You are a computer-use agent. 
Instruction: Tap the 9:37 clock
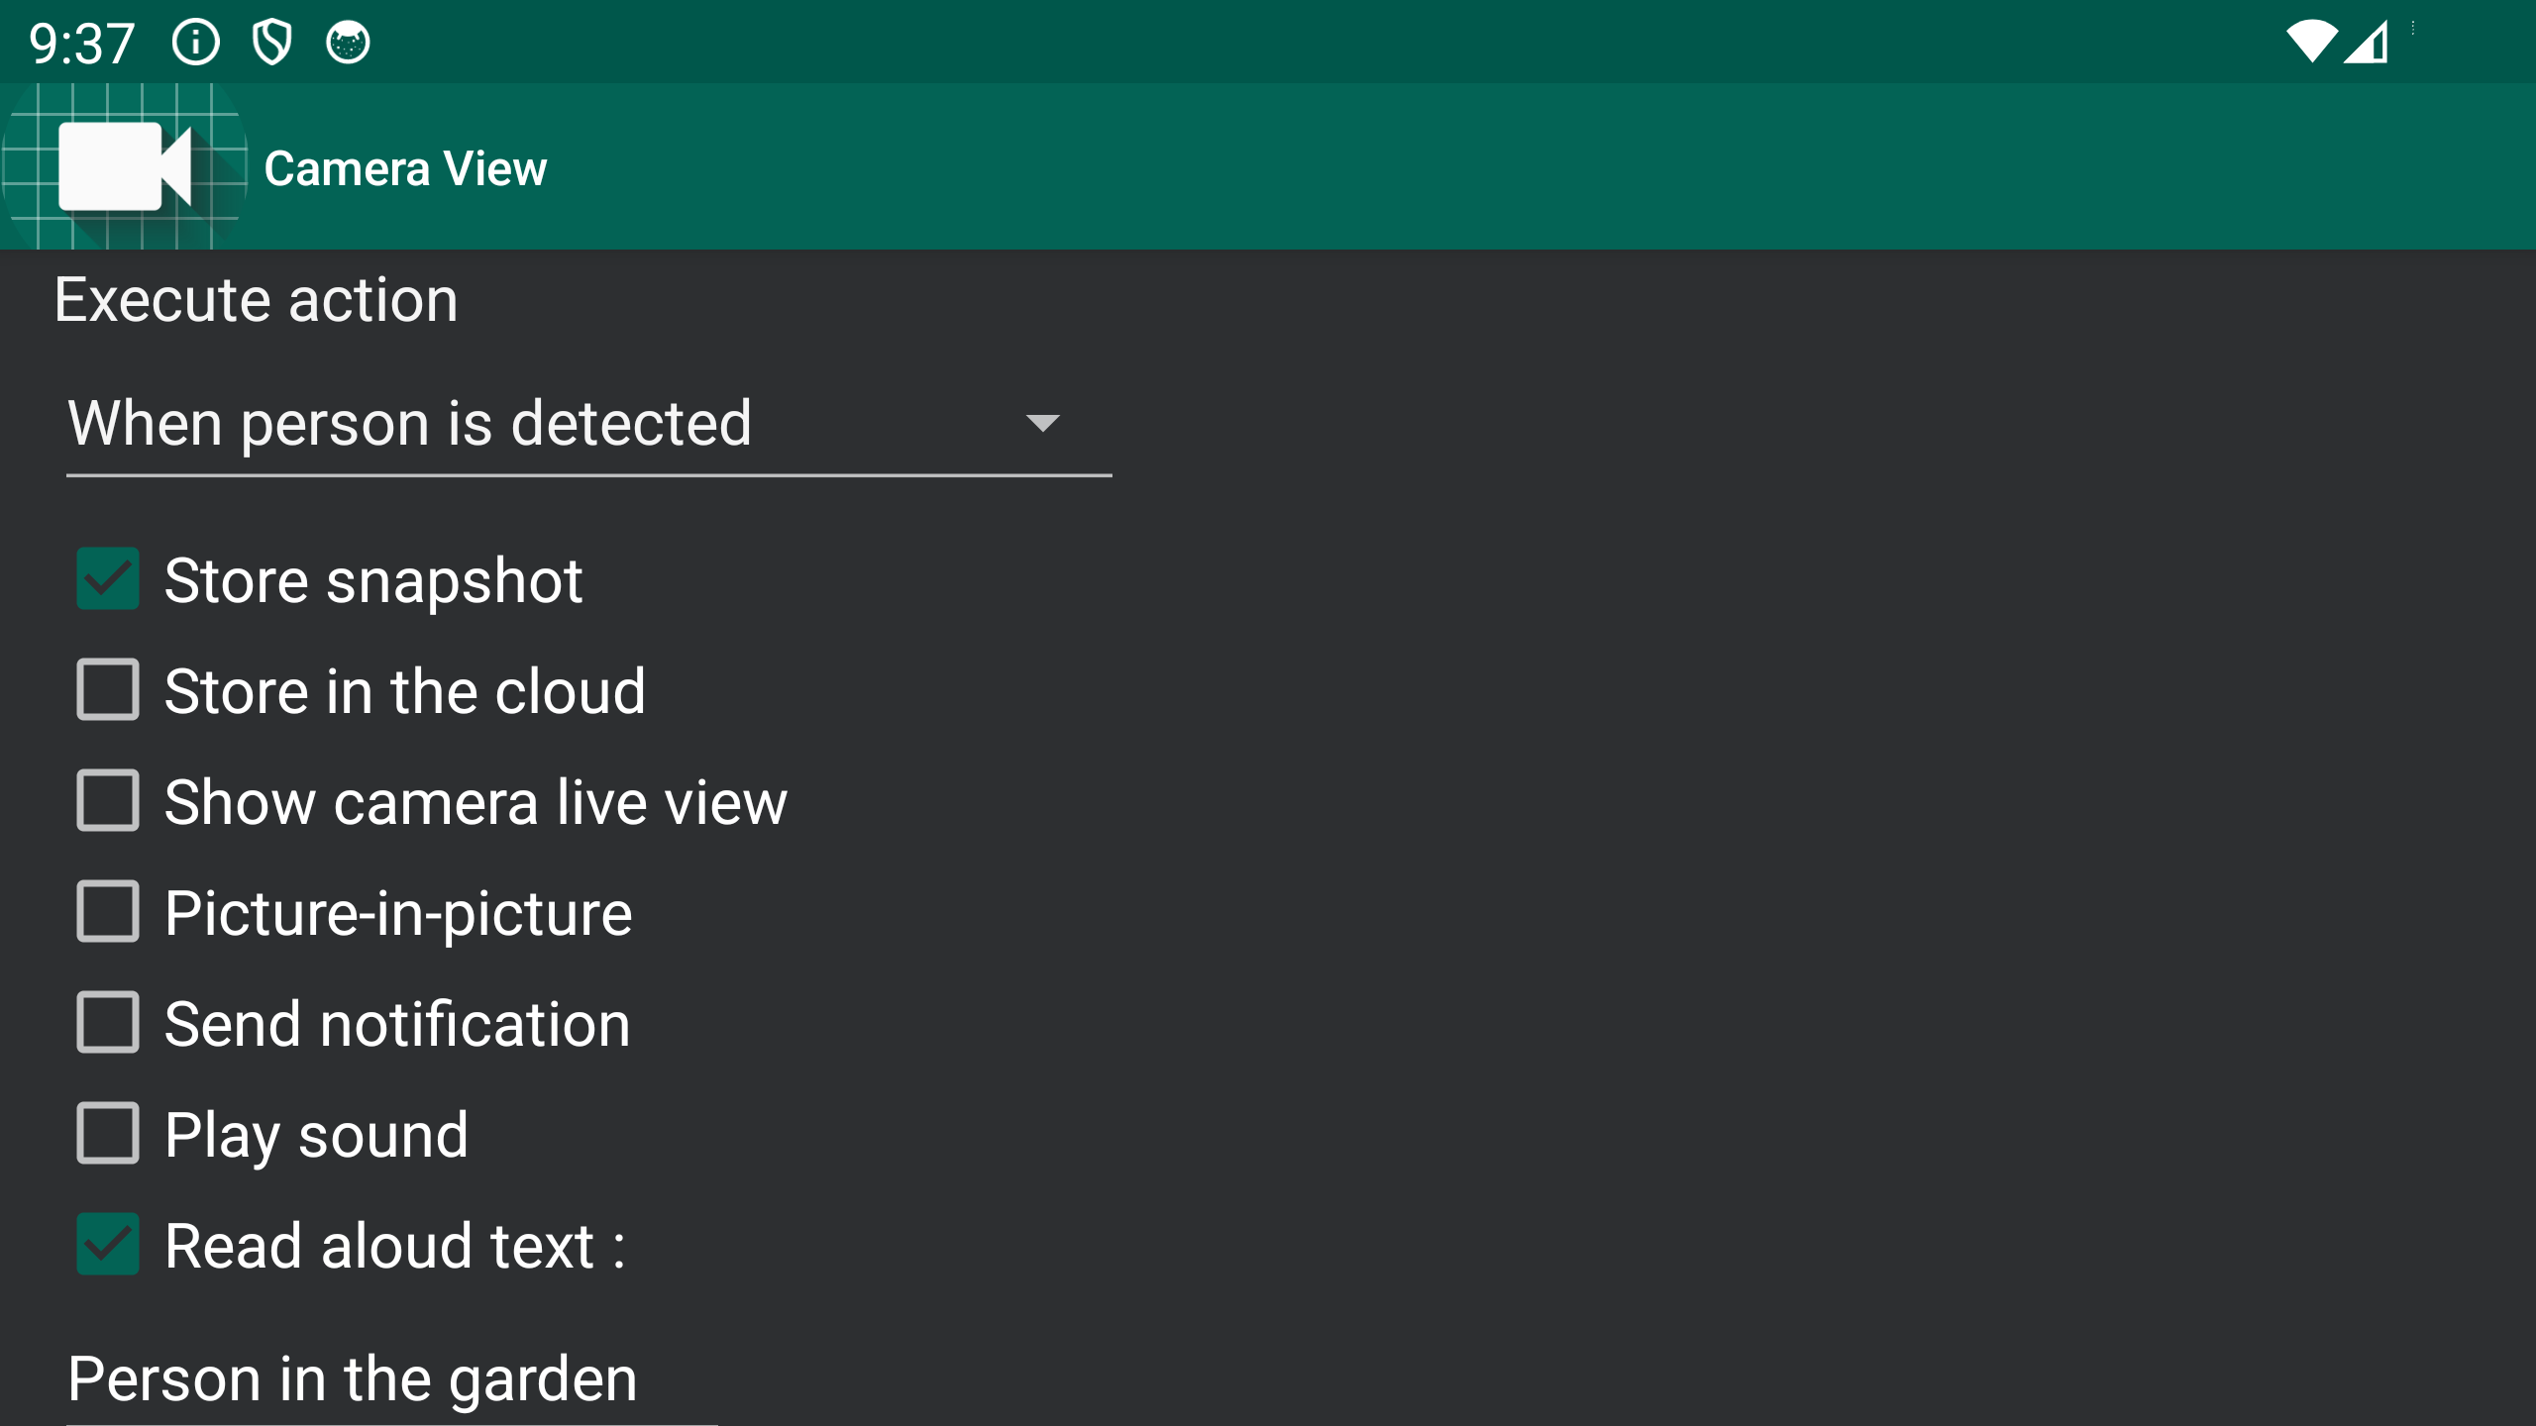pos(81,44)
